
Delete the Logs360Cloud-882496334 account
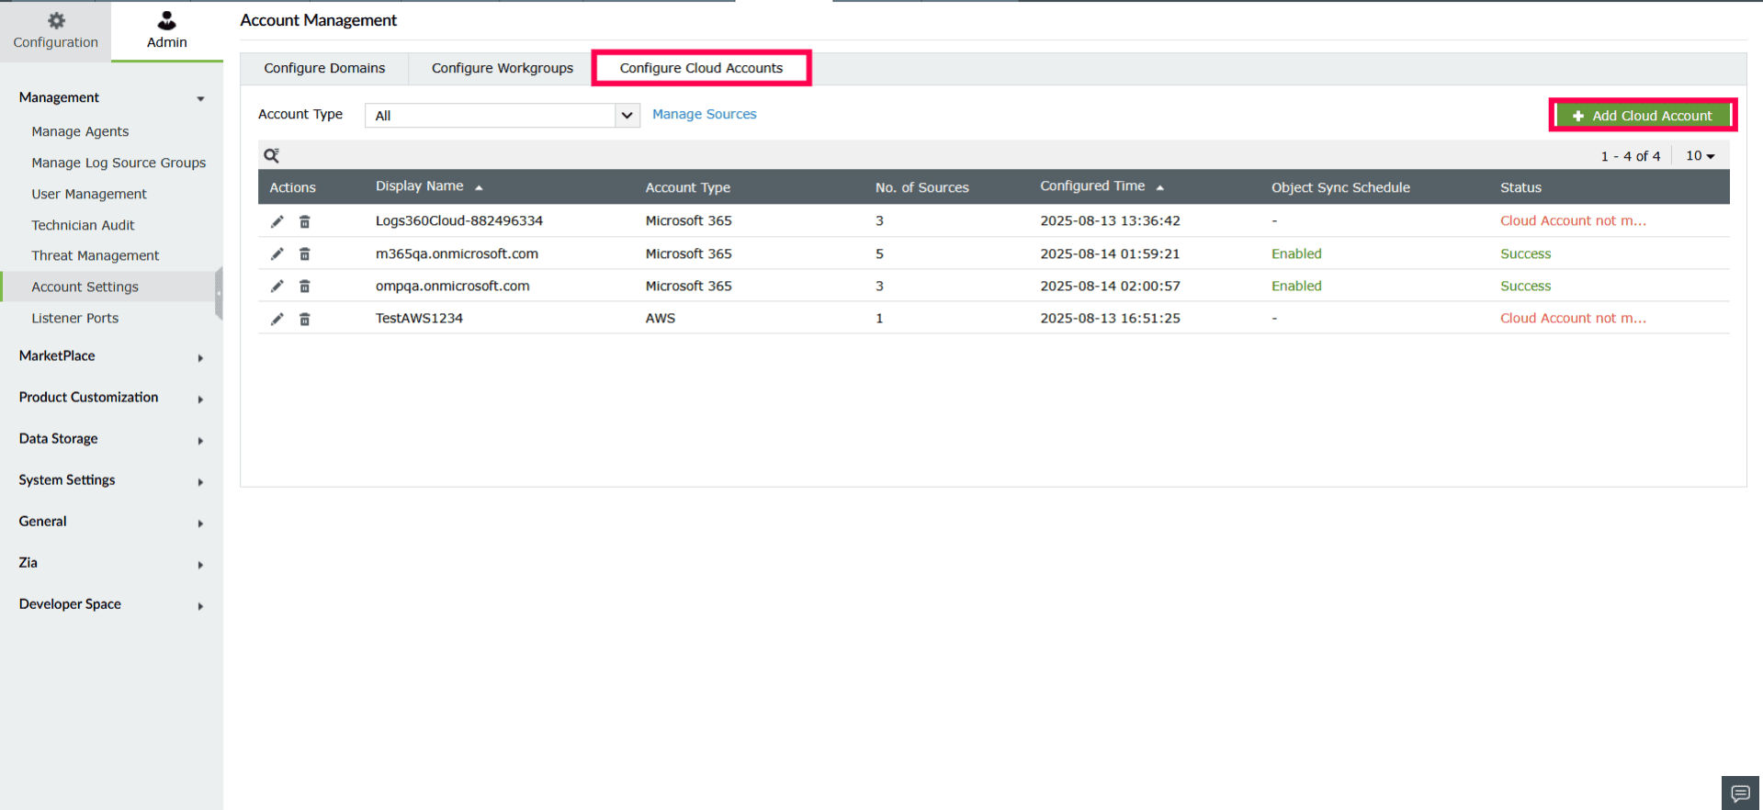coord(305,221)
